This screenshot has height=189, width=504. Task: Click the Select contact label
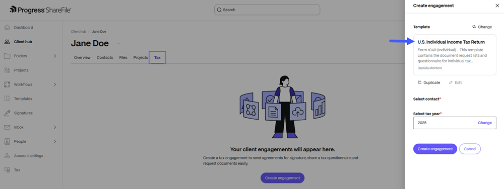427,99
